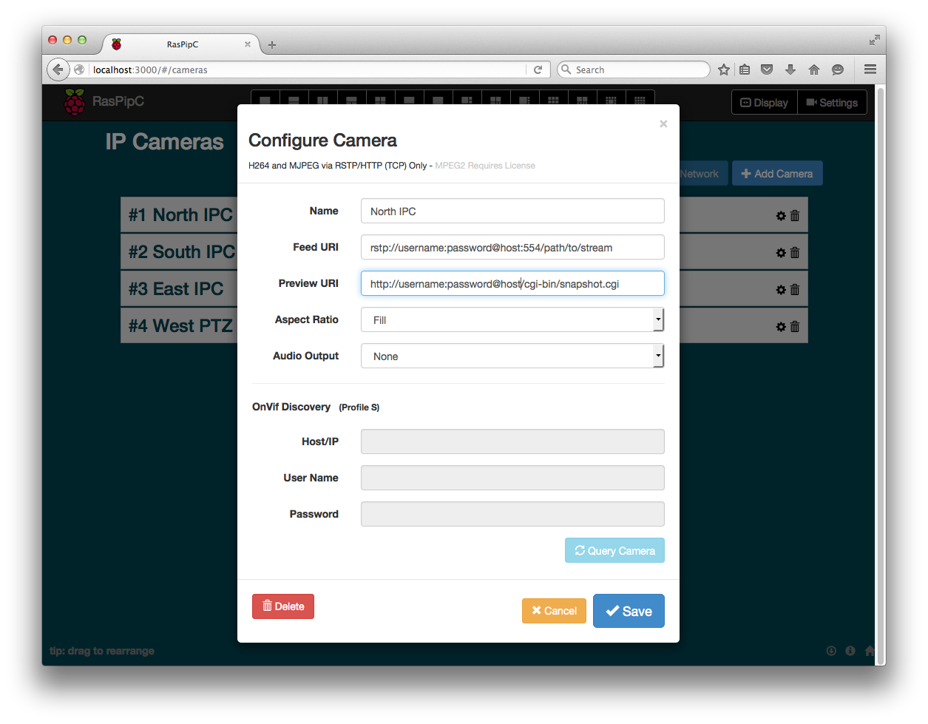Click the circled download icon in footer
The width and height of the screenshot is (928, 724).
pos(831,651)
